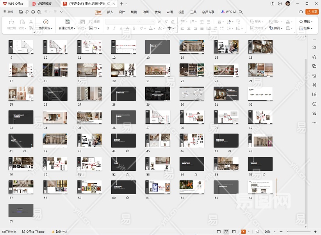Switch to slide sorter view
This screenshot has height=235, width=321.
point(226,231)
